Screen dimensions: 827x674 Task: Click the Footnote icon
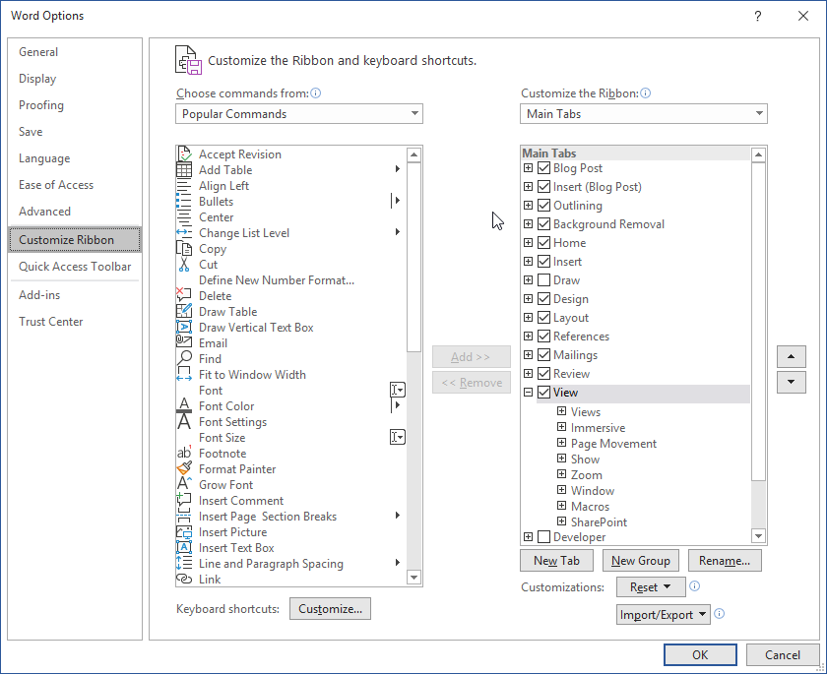click(184, 454)
